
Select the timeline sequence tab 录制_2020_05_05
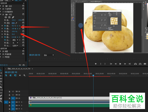pos(19,69)
